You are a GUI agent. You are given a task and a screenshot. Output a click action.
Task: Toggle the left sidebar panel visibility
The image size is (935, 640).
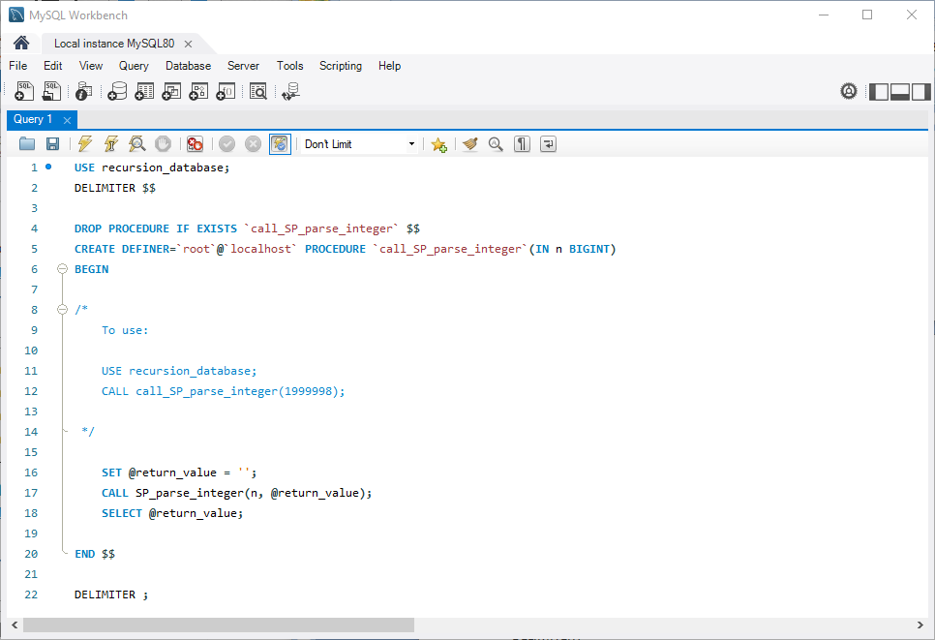(879, 92)
